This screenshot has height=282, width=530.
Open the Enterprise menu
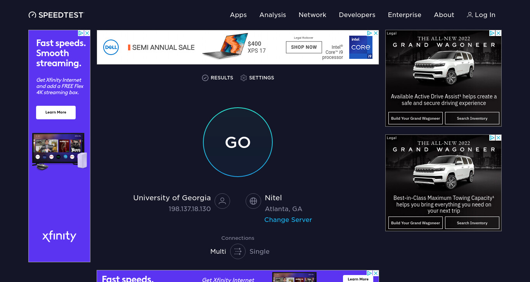tap(405, 15)
